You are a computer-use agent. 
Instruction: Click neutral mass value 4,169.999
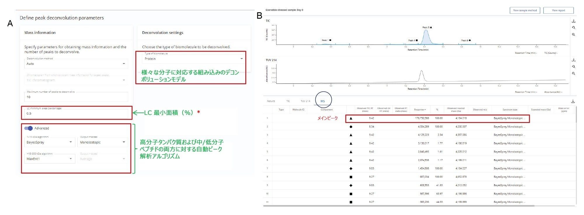pyautogui.click(x=461, y=202)
